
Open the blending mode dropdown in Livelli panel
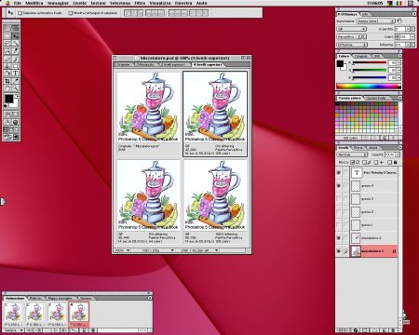(352, 154)
